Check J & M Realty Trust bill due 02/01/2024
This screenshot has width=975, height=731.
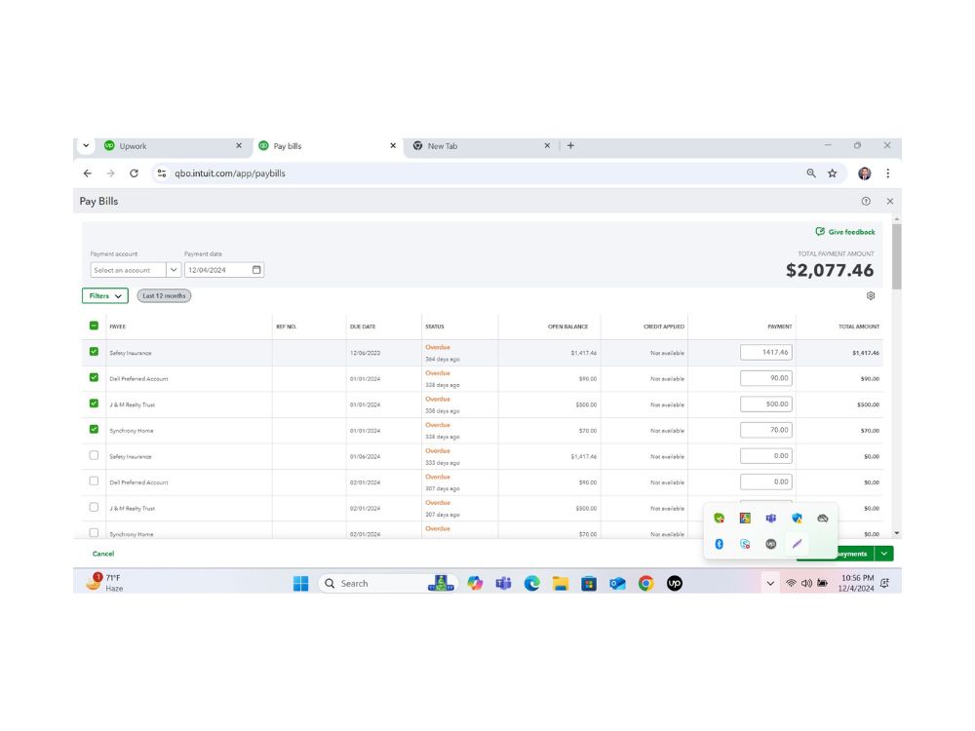(94, 507)
